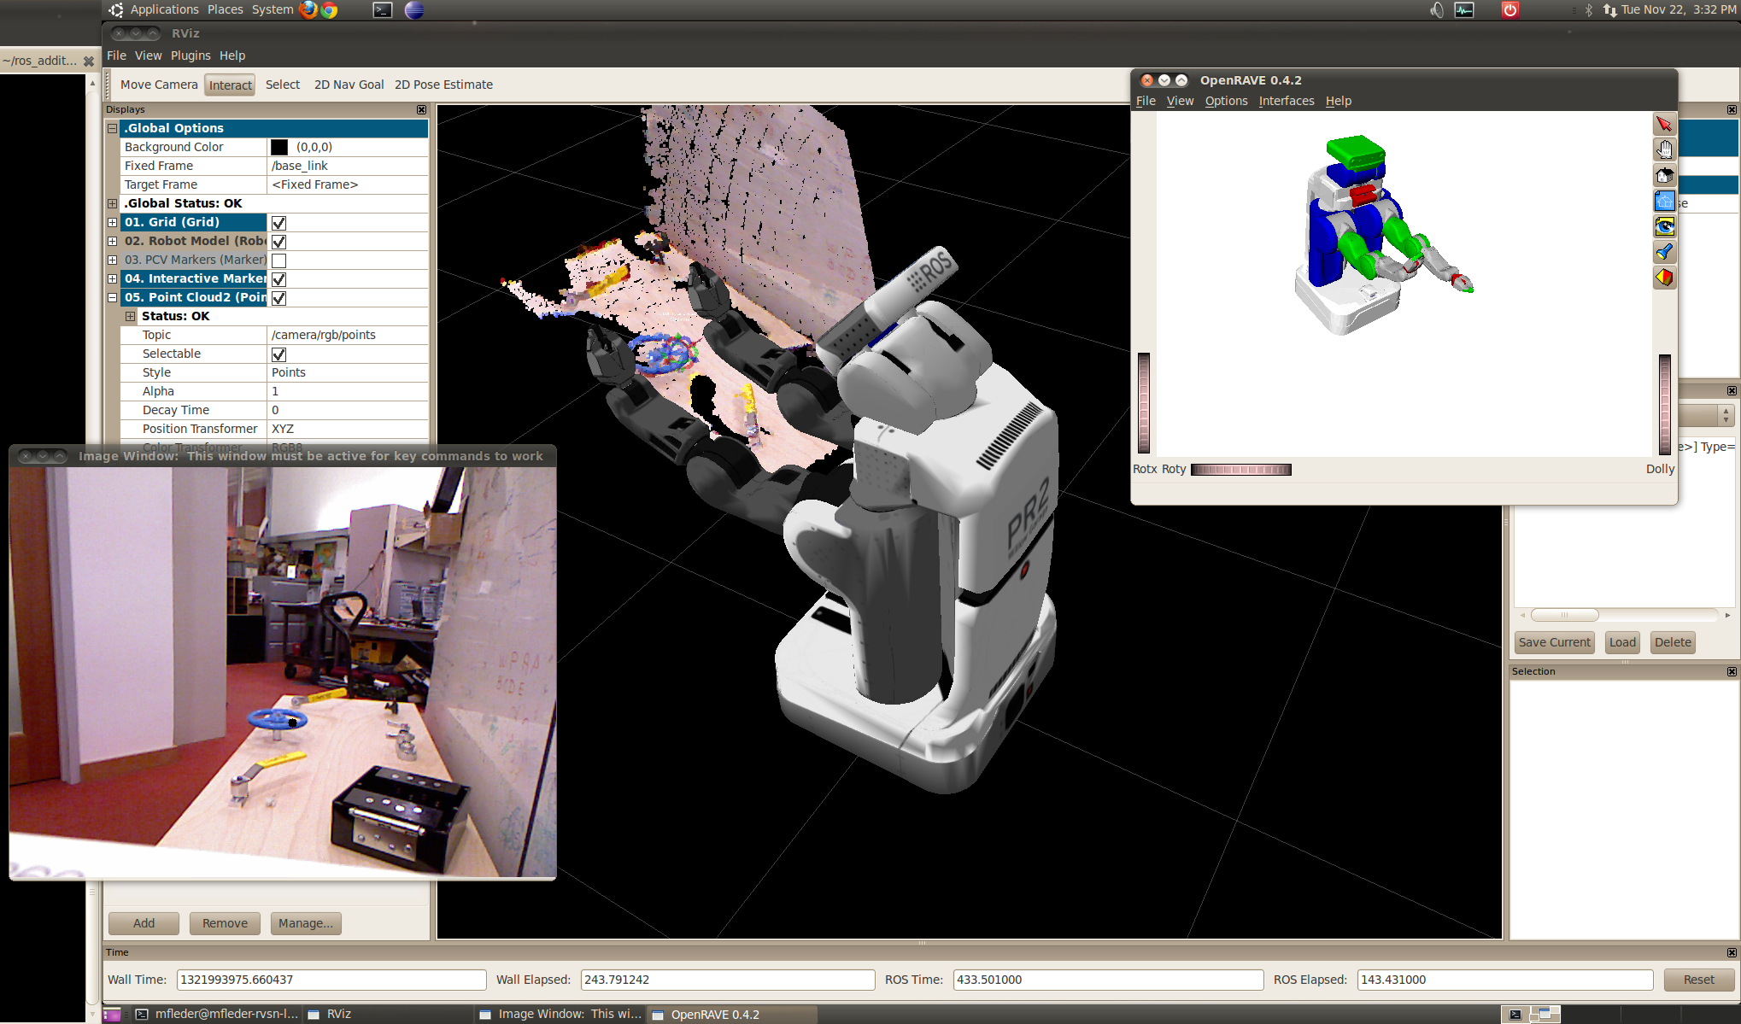
Task: Expand the Point Cloud2 Status: OK row
Action: [130, 316]
